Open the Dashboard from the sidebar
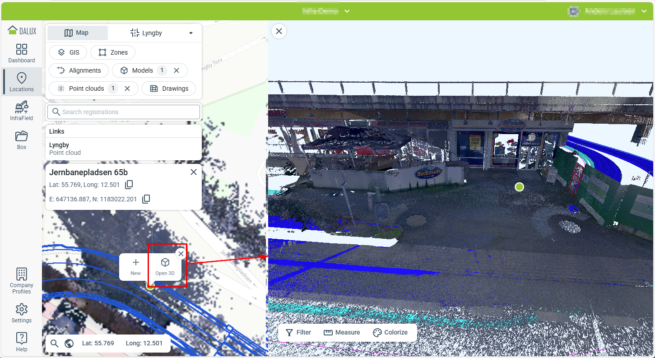Viewport: 655px width, 358px height. pyautogui.click(x=22, y=53)
